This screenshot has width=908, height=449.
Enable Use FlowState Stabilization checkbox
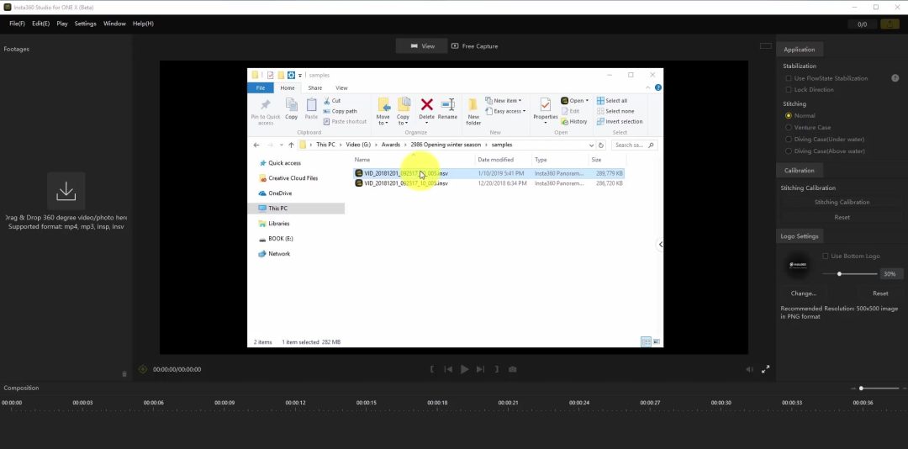coord(789,78)
